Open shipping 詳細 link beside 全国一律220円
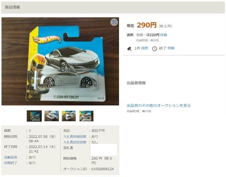Viewport: 226px width, 177px height. click(x=163, y=35)
